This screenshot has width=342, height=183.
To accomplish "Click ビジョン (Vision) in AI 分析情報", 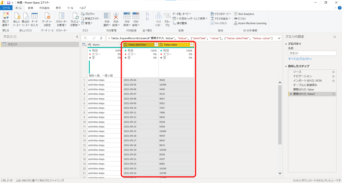I will (240, 18).
